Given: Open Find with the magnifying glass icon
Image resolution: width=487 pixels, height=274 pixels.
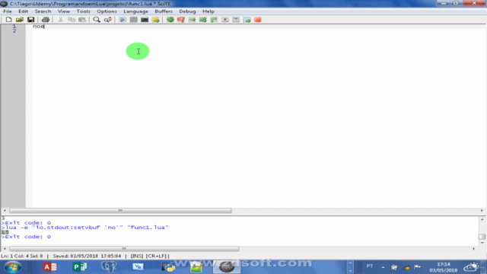Looking at the screenshot, I should tap(97, 20).
